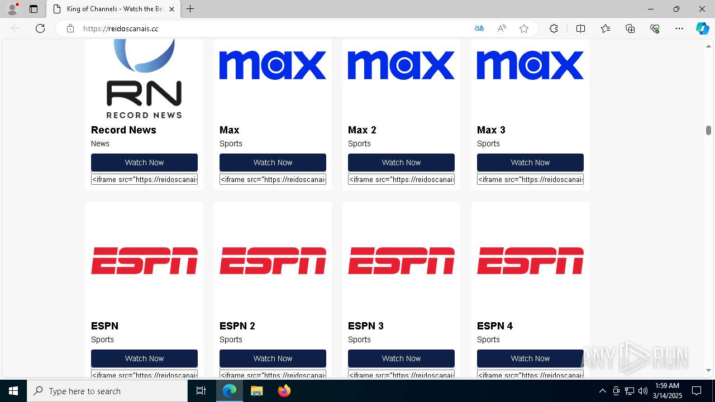Select Max 2 iframe embed code field

tap(401, 179)
